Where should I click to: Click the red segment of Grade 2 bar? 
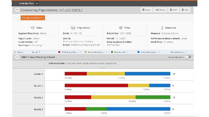[78, 97]
